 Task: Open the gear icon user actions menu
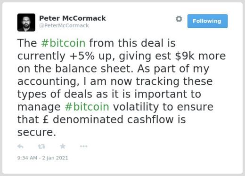point(179,19)
